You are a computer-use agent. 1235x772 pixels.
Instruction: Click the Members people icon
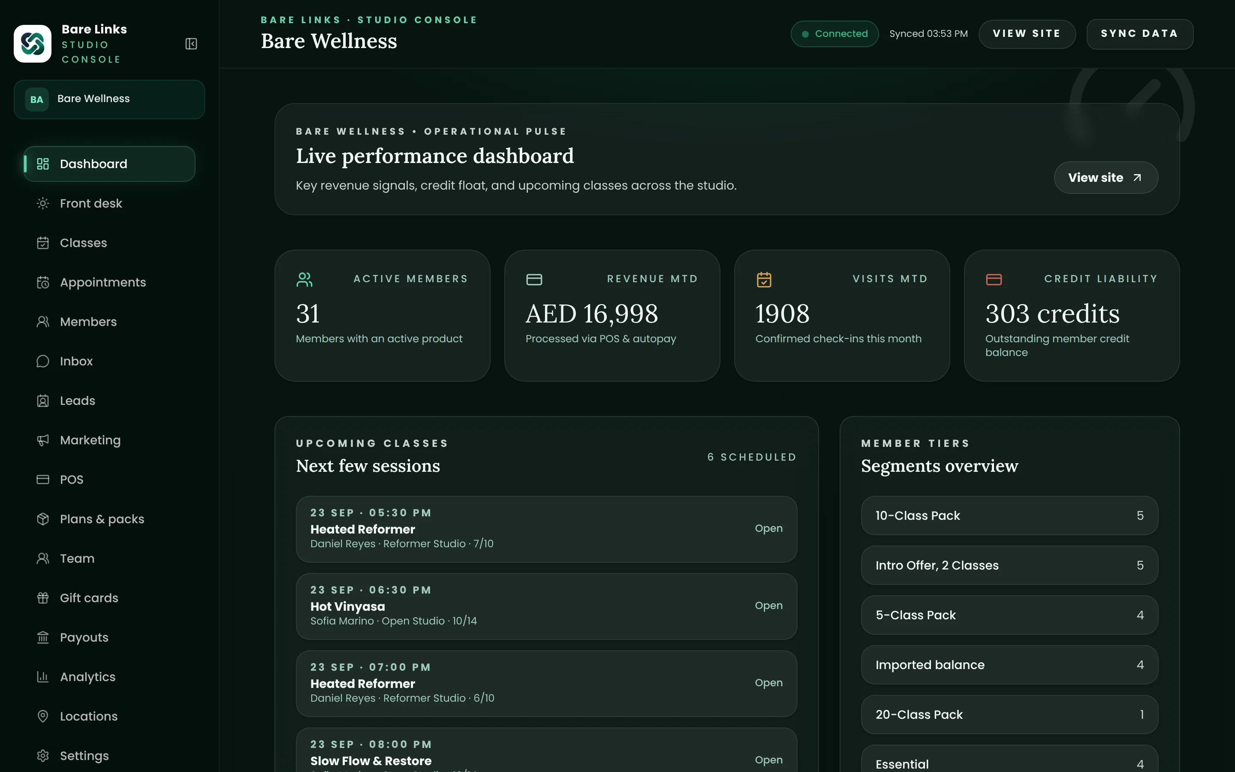coord(43,322)
